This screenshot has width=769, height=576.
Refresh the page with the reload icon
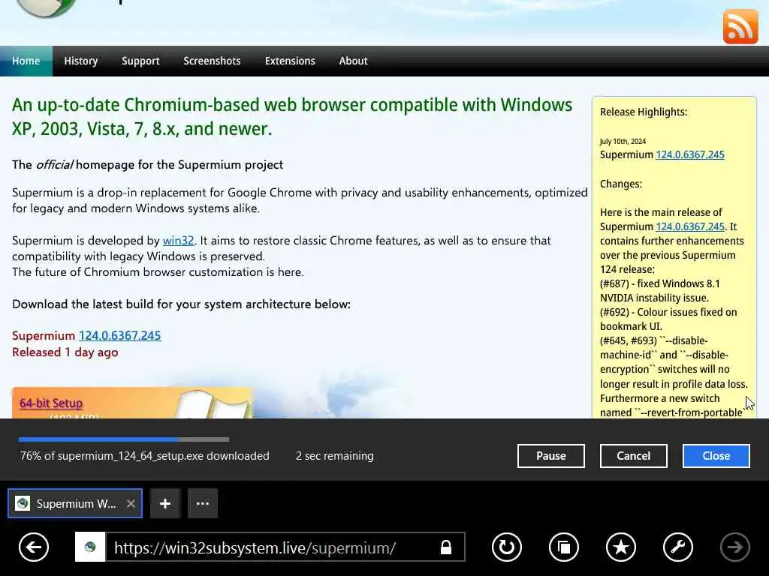tap(507, 547)
